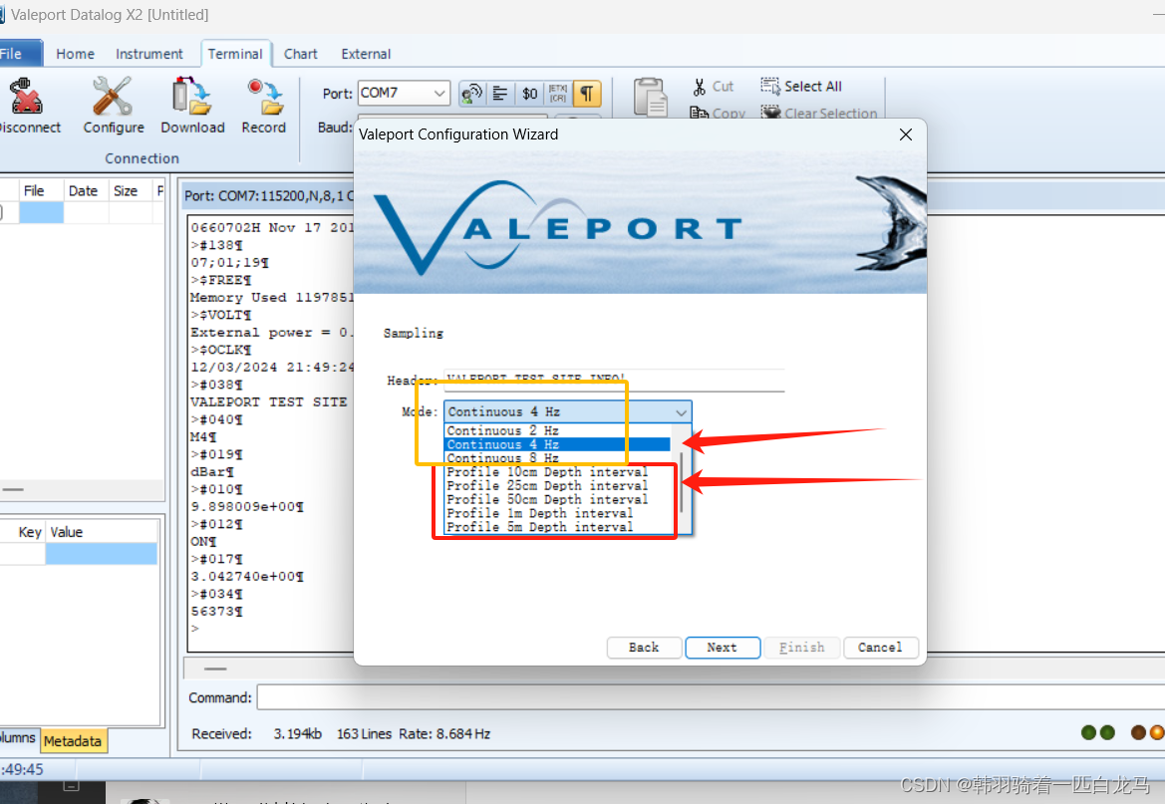Viewport: 1165px width, 804px height.
Task: Click the Cut scissors icon
Action: (x=700, y=87)
